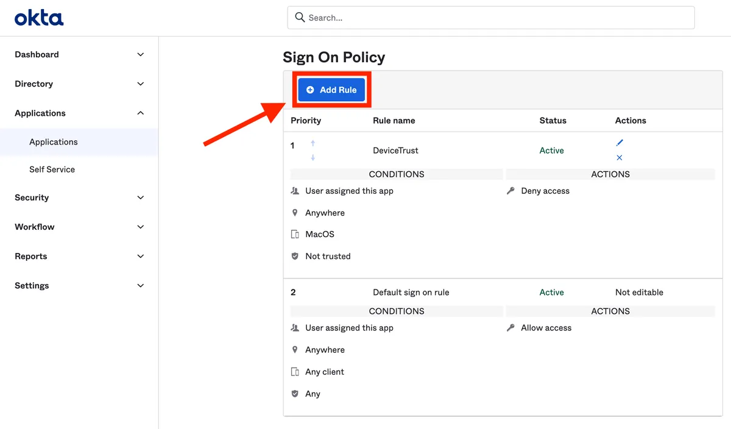
Task: Open the Settings navigation section
Action: coord(32,285)
